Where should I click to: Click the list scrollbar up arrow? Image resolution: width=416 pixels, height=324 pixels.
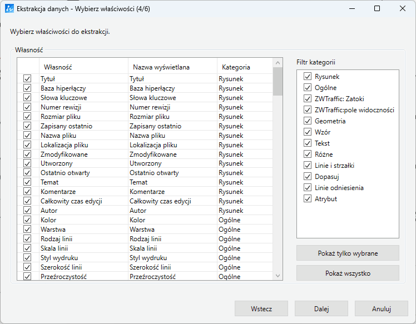tap(278, 63)
